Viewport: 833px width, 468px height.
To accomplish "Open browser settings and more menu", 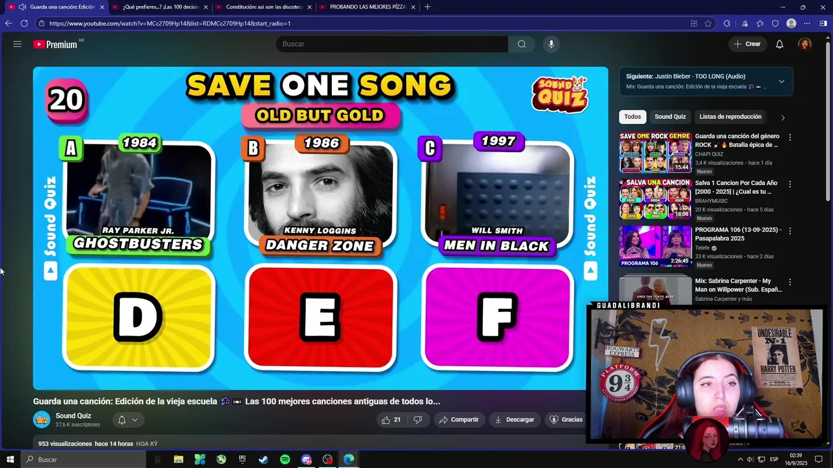I will [x=807, y=23].
